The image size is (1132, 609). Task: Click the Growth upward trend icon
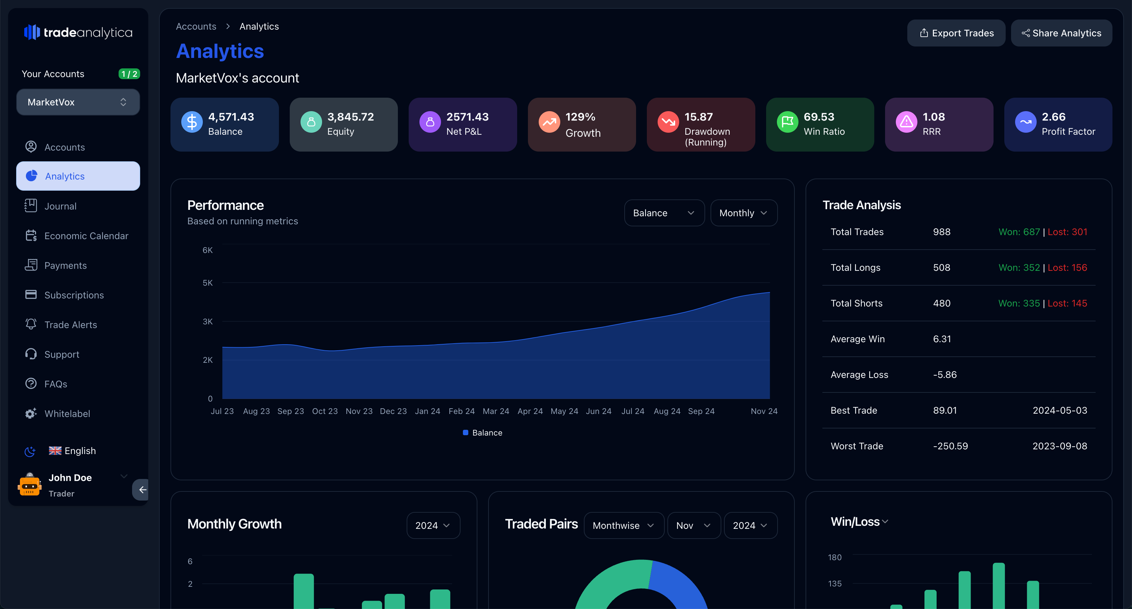tap(549, 122)
